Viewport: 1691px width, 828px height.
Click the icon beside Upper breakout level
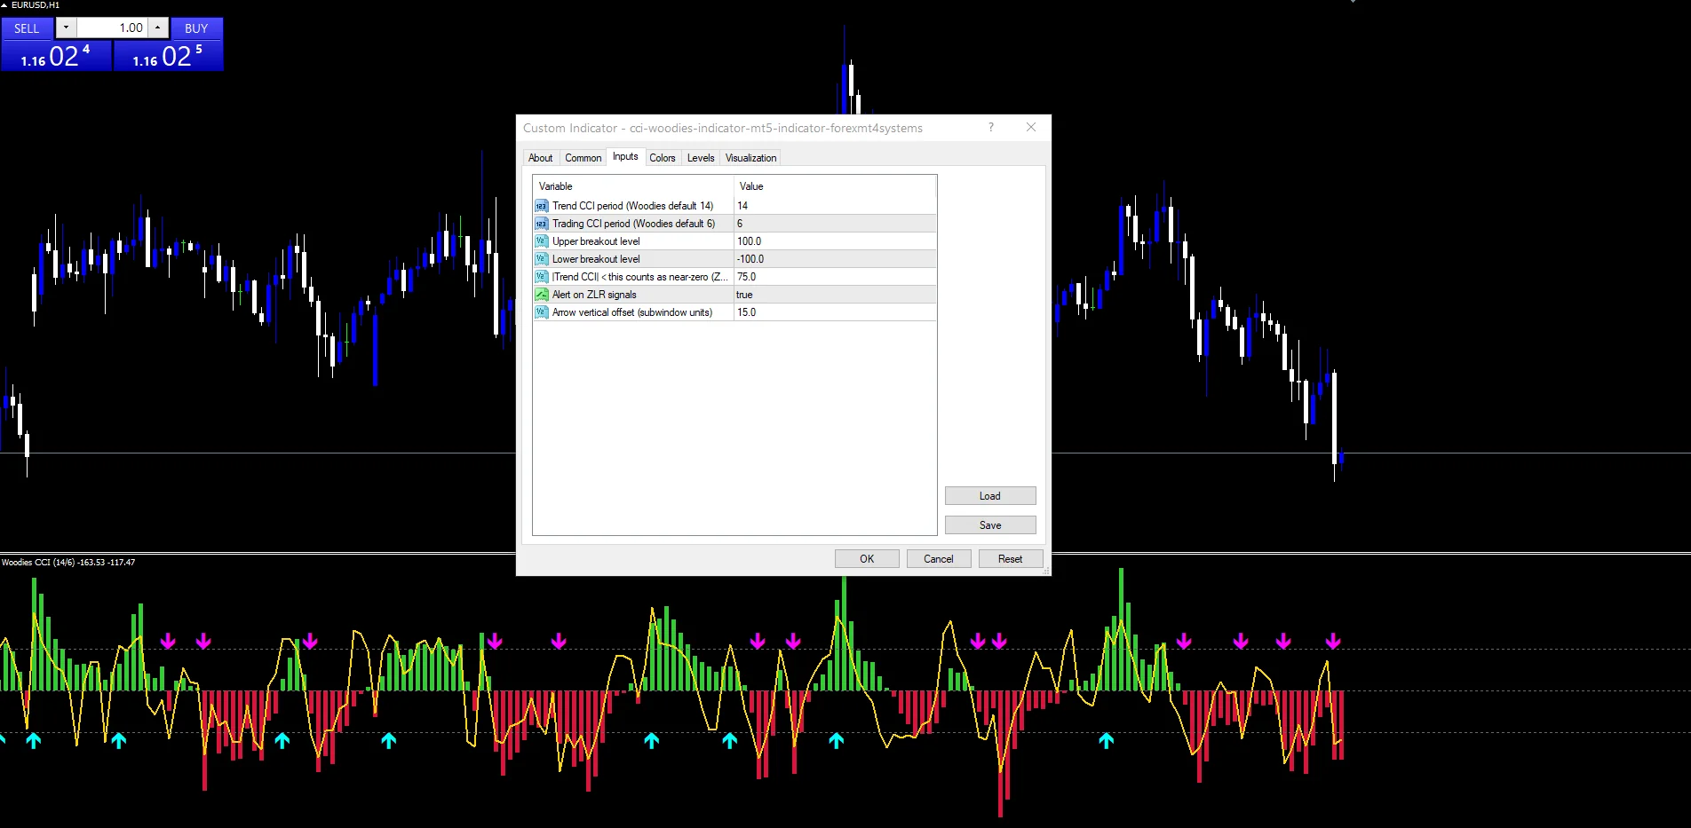click(x=541, y=241)
